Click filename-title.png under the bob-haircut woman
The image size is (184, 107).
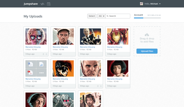tap(115, 79)
